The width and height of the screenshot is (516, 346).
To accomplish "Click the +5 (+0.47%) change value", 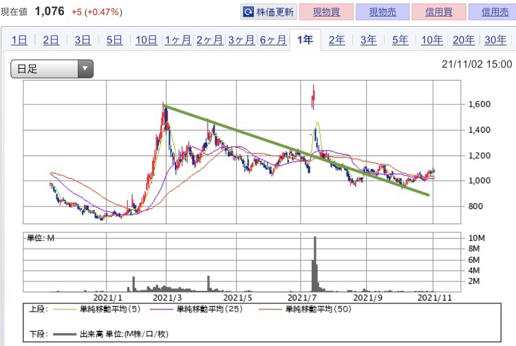I will [97, 12].
